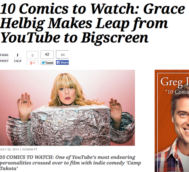Click the Google +1 button
The image size is (189, 172).
[33, 63]
